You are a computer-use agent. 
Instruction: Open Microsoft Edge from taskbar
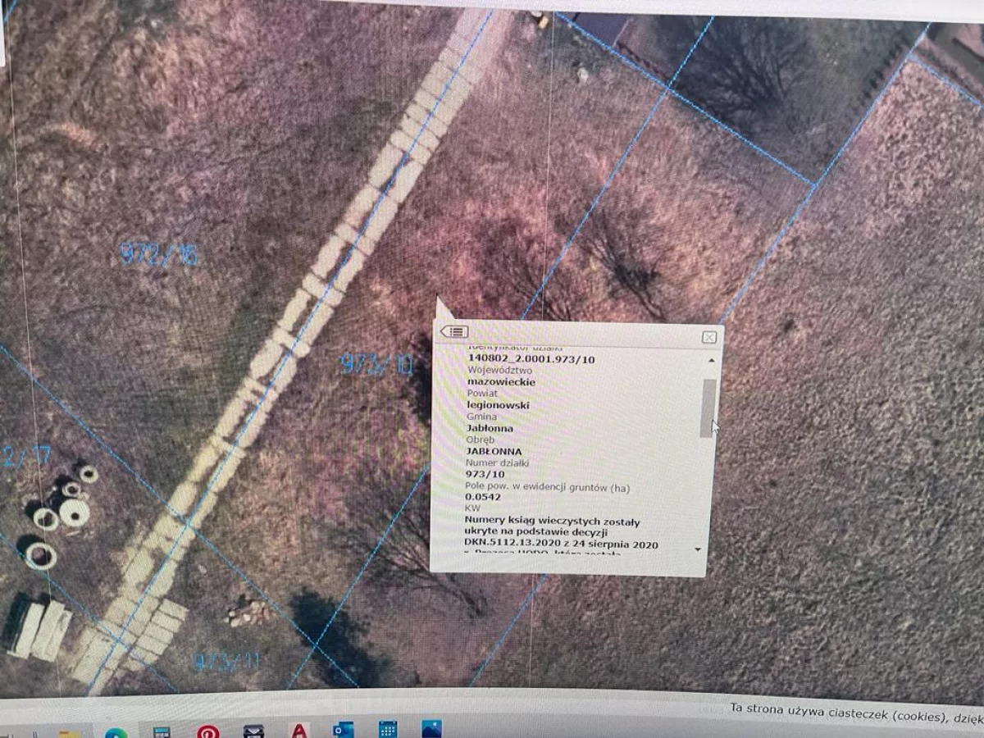coord(116,731)
